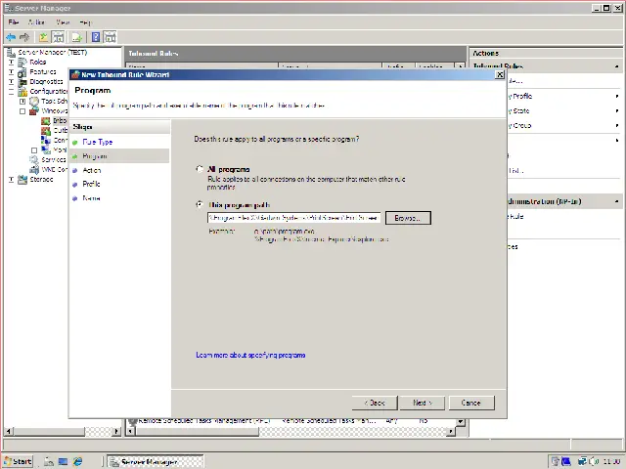
Task: Click the Start button
Action: pyautogui.click(x=18, y=461)
